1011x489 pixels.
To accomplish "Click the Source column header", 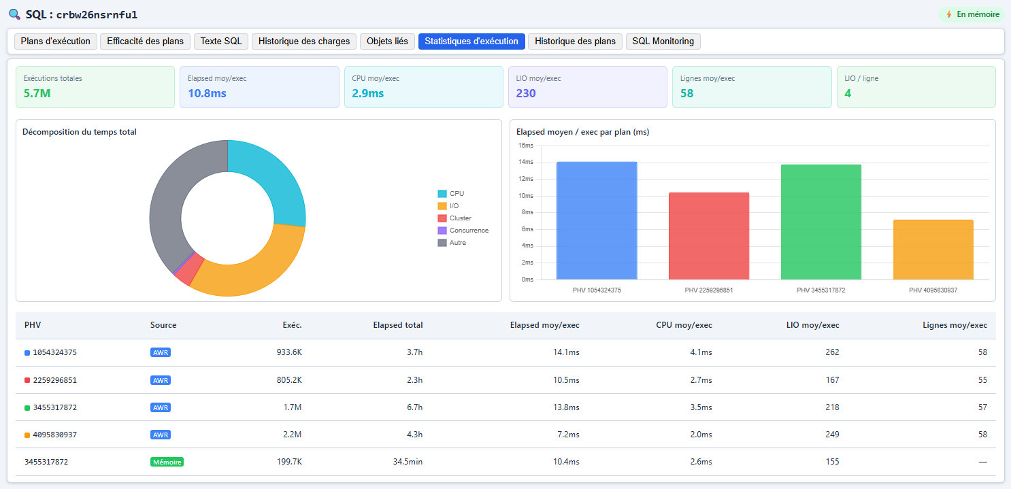I will [163, 325].
